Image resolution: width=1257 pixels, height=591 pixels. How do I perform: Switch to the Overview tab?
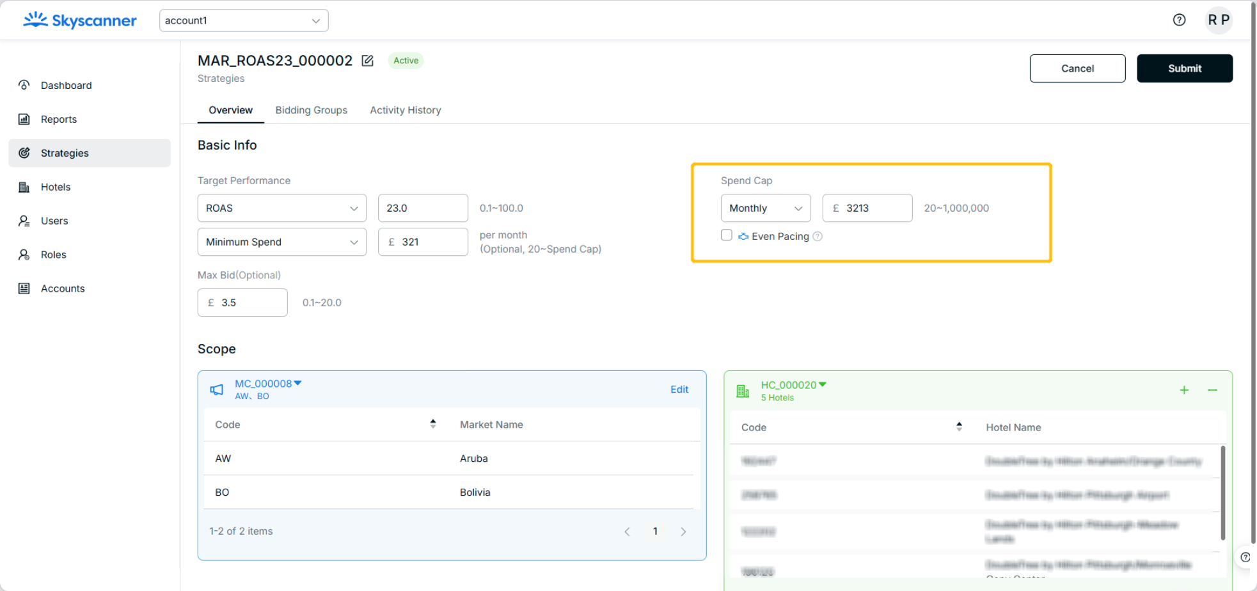click(x=230, y=110)
